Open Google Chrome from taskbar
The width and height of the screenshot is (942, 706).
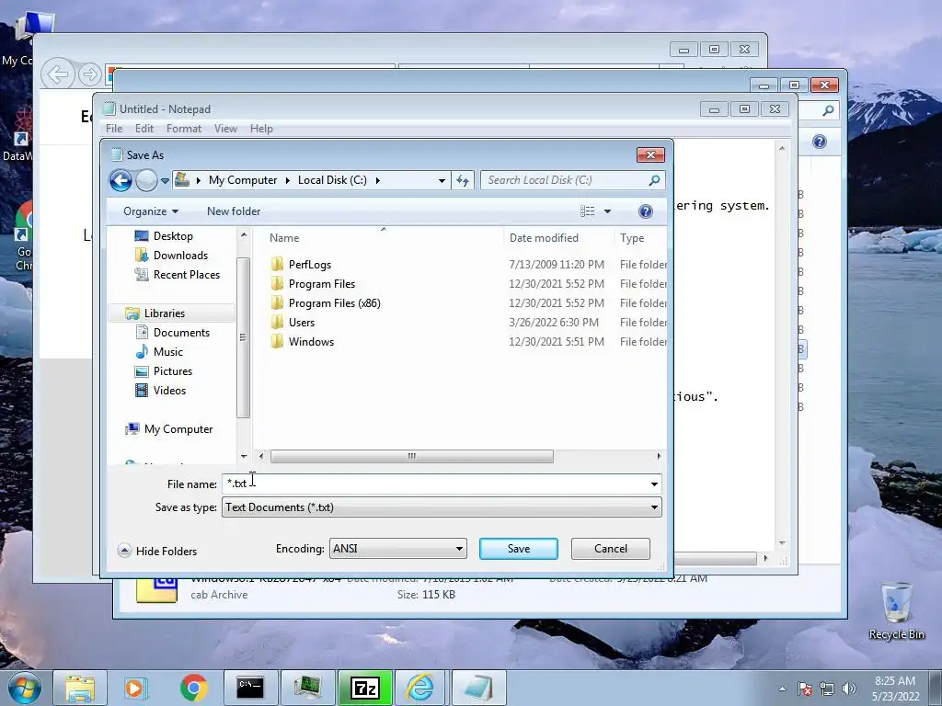(x=193, y=688)
